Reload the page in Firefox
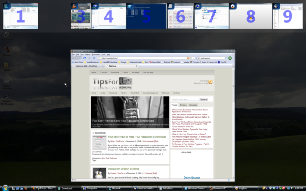 85,58
